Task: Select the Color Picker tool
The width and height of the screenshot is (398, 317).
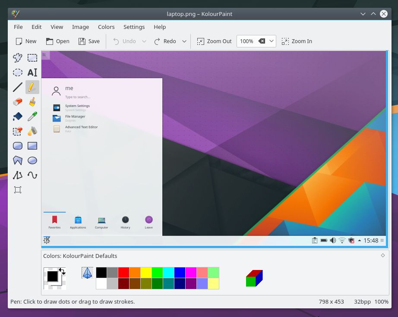Action: click(x=32, y=116)
